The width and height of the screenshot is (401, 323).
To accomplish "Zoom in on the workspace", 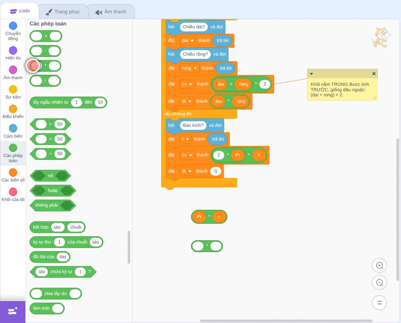I will 379,266.
